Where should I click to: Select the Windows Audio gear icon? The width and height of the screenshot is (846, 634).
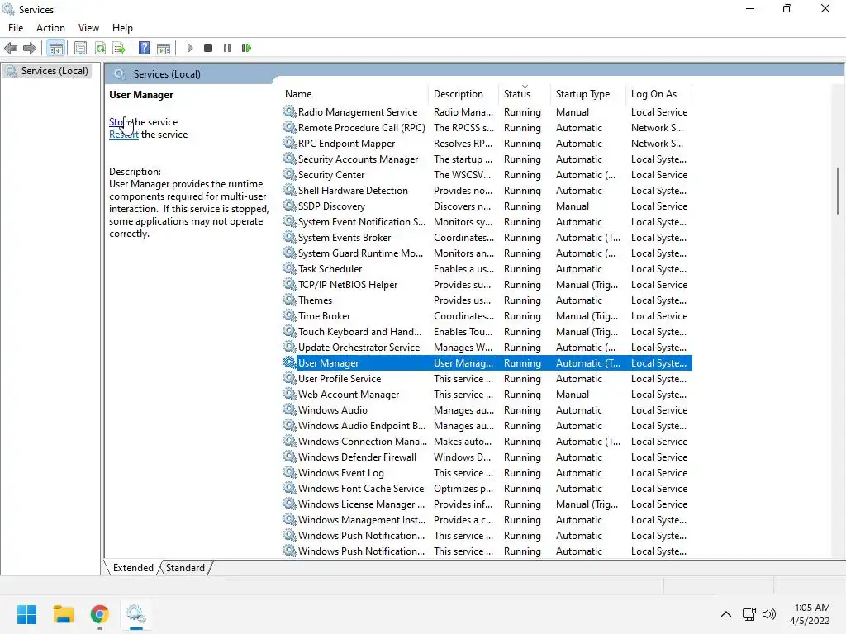point(290,409)
